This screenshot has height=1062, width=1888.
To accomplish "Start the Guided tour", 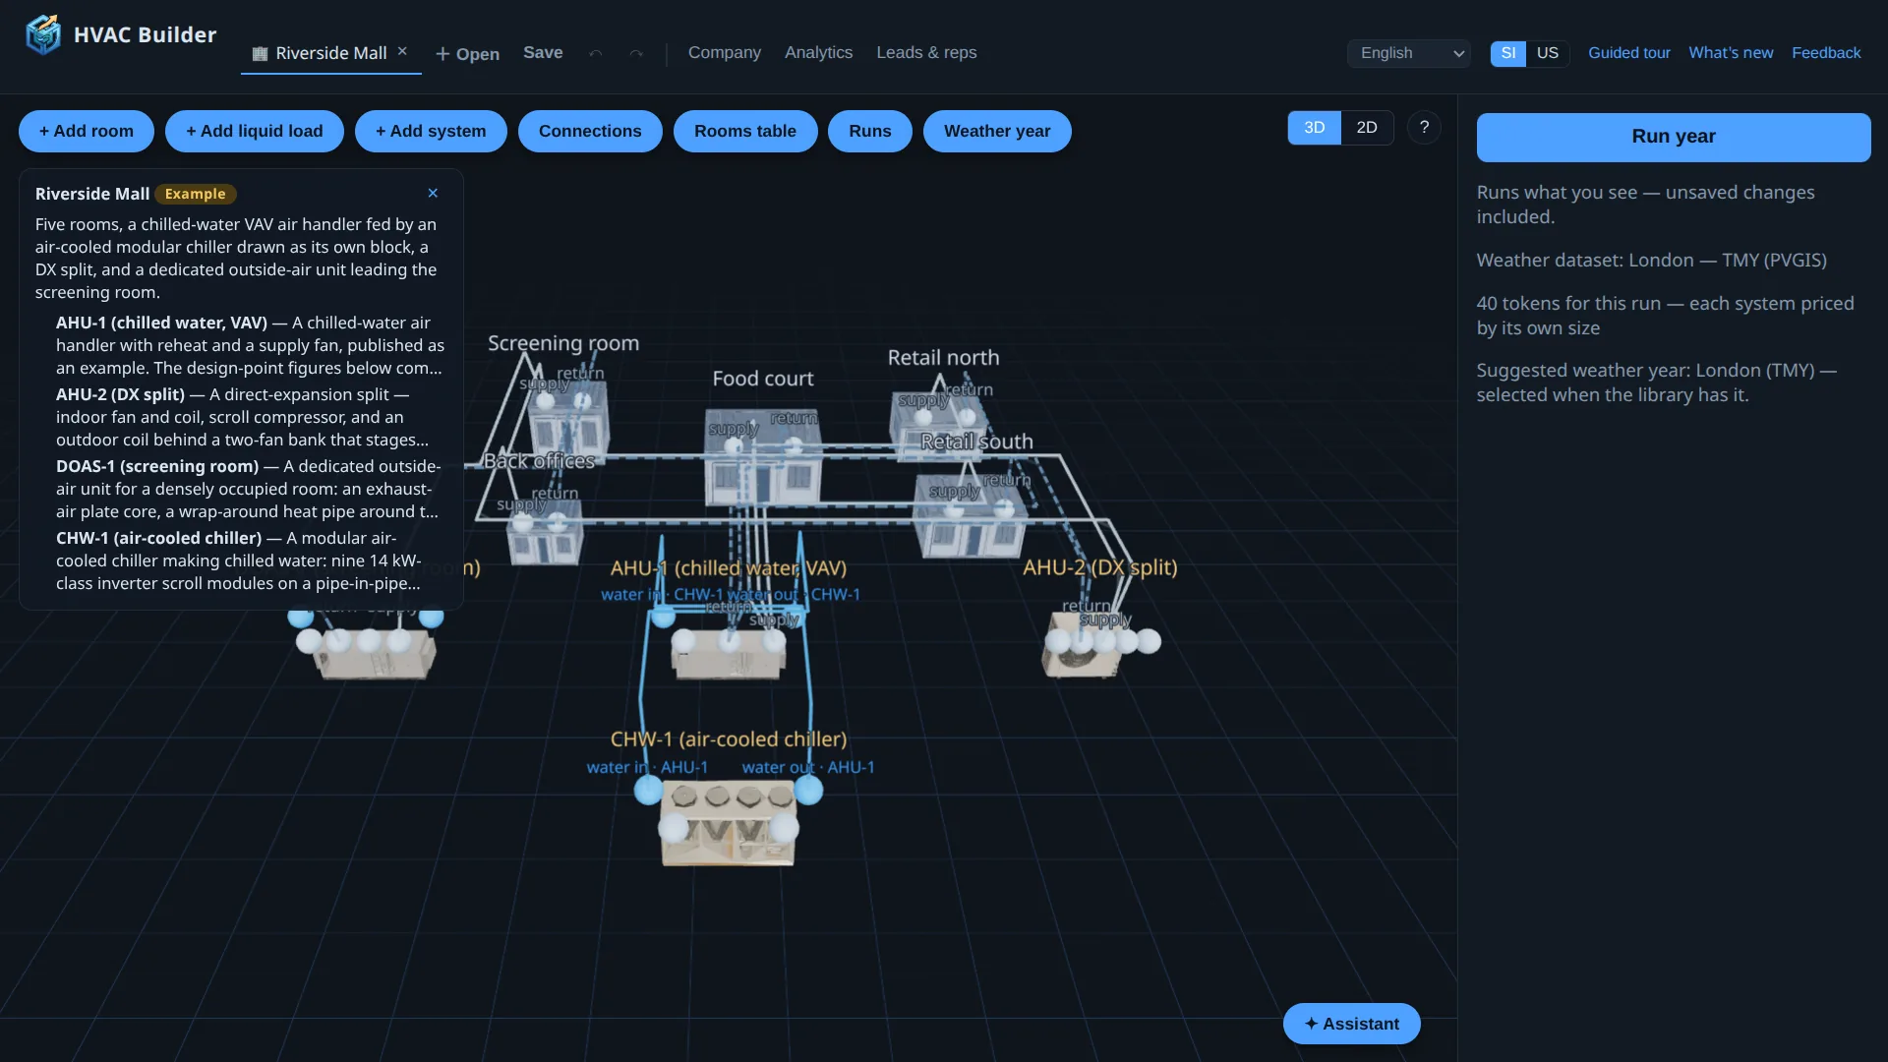I will click(1629, 53).
